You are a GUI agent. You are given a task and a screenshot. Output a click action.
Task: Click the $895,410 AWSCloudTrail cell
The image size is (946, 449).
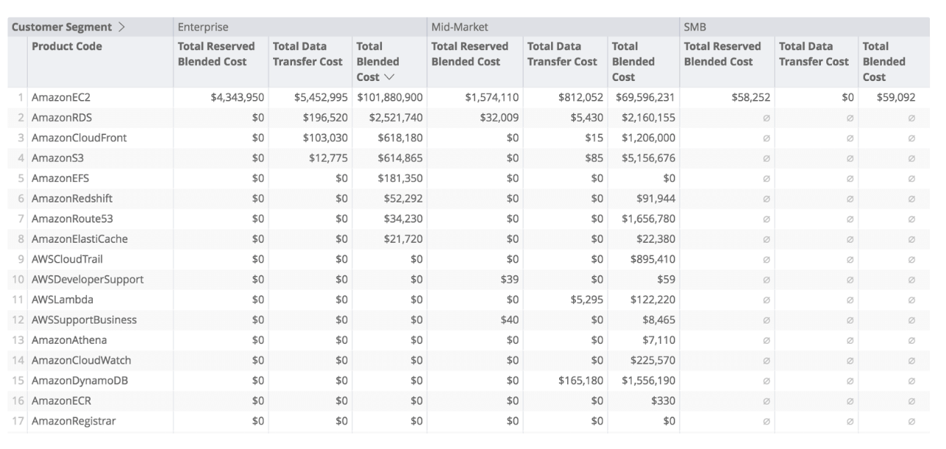[x=653, y=259]
